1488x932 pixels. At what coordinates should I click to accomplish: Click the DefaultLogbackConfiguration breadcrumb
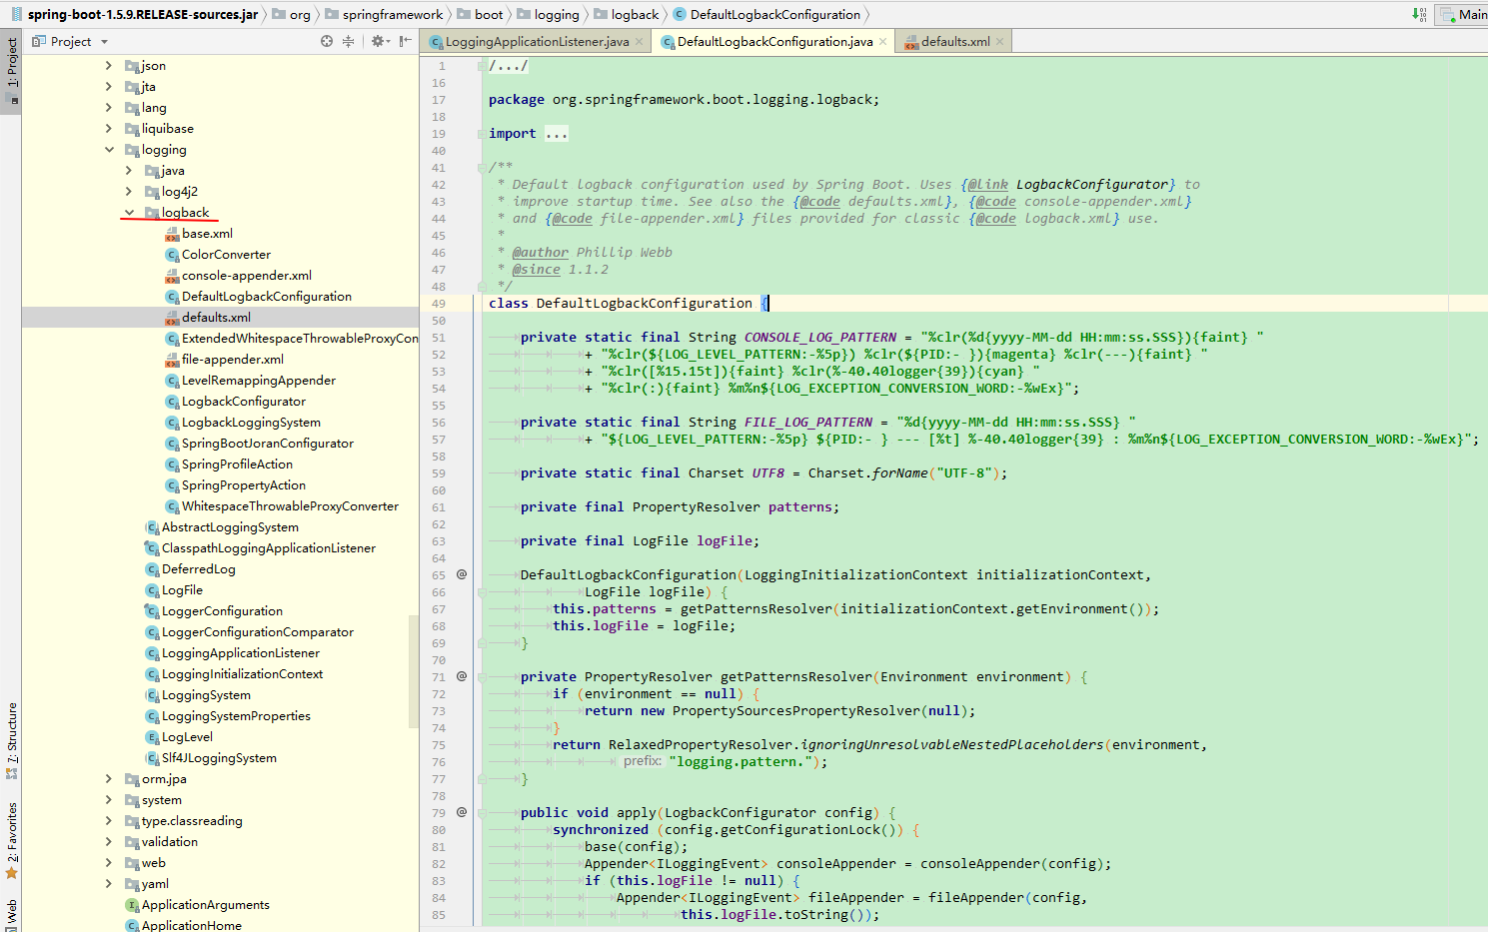766,14
